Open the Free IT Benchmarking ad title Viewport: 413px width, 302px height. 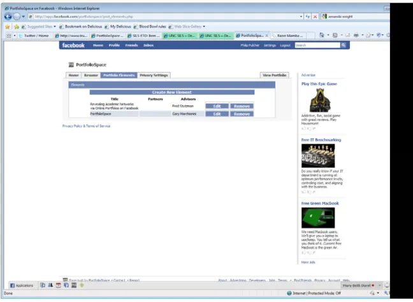(321, 140)
